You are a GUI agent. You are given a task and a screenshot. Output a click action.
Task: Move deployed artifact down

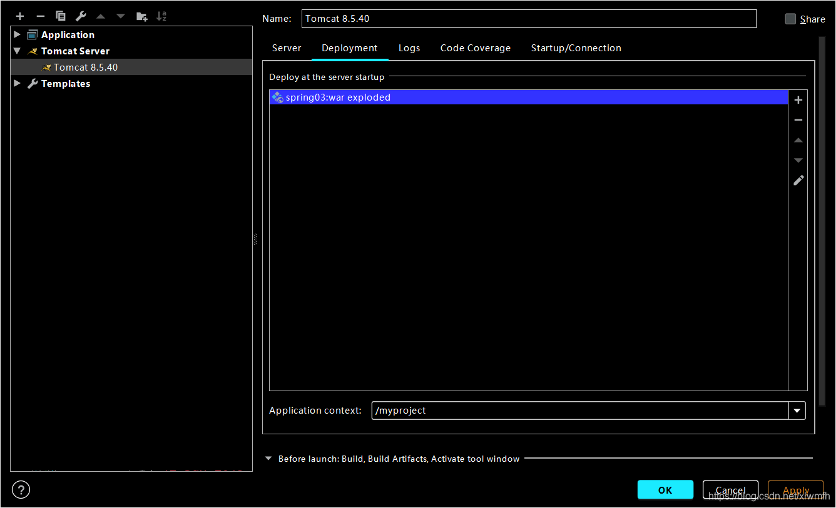tap(798, 161)
